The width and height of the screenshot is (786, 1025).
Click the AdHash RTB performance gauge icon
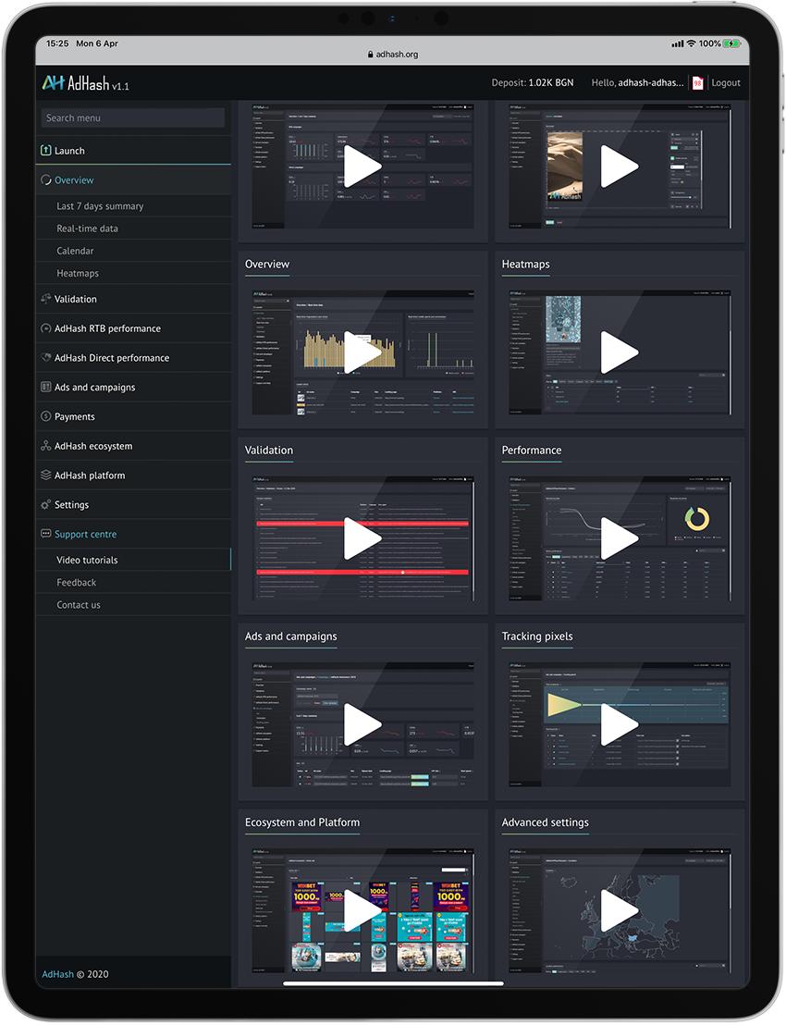coord(46,328)
